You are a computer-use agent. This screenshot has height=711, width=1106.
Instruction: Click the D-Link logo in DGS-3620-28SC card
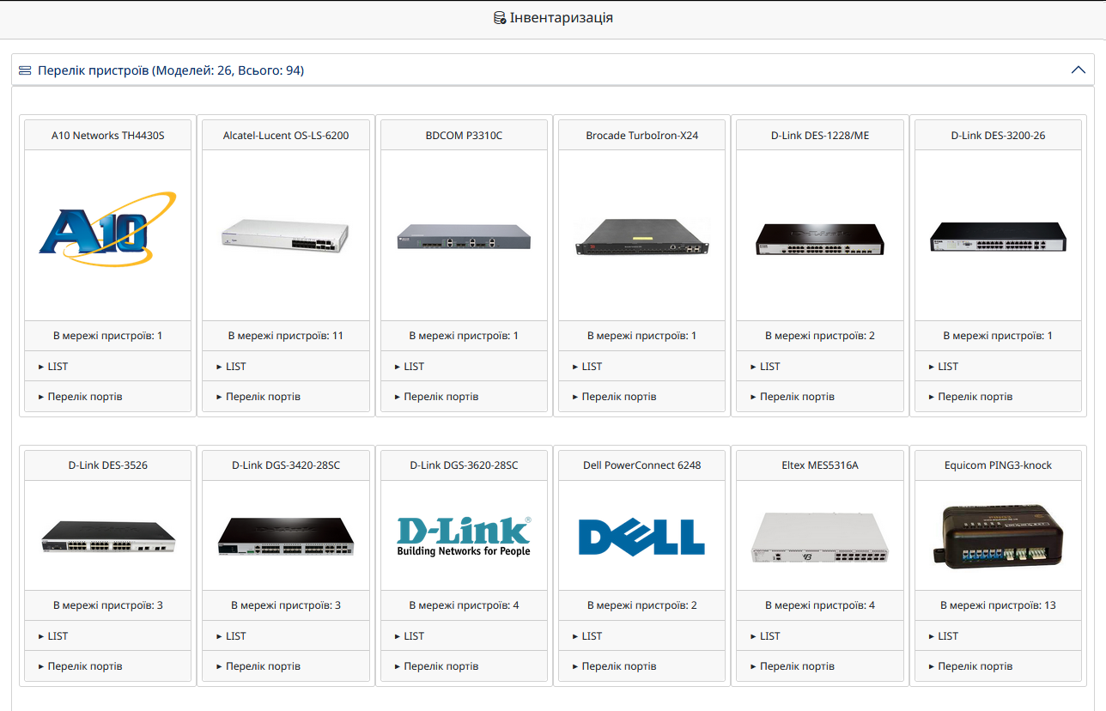tap(464, 536)
